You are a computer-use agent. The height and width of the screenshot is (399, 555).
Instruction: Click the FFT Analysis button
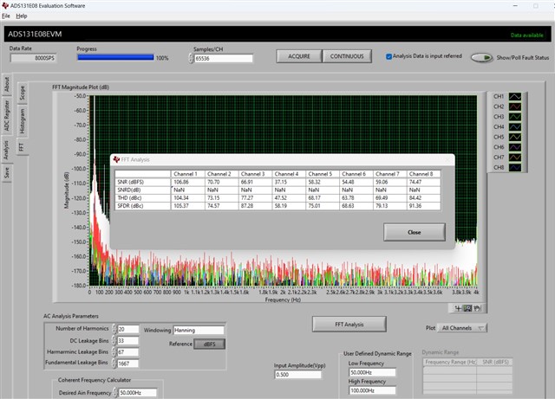click(349, 324)
